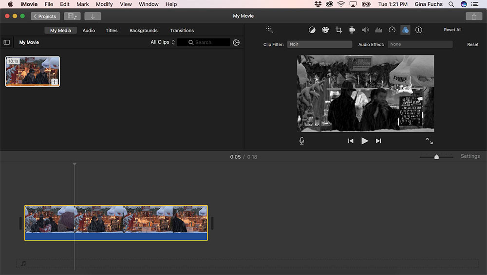
Task: Click the Creative Cloud menu bar icon
Action: click(329, 4)
